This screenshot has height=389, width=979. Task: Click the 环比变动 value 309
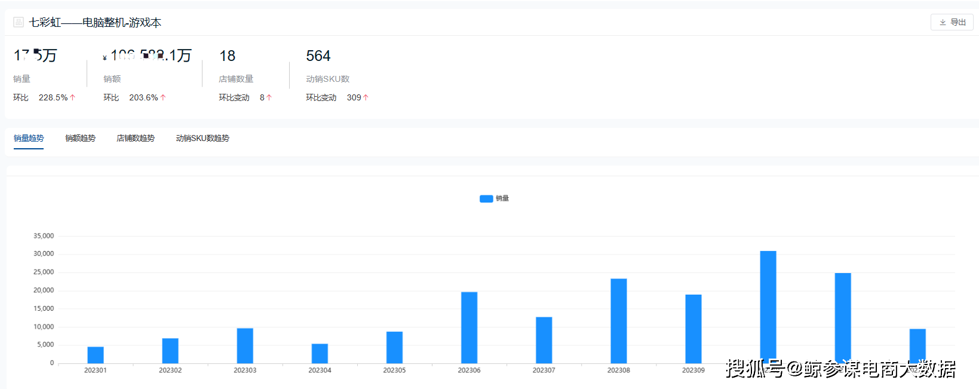point(354,97)
